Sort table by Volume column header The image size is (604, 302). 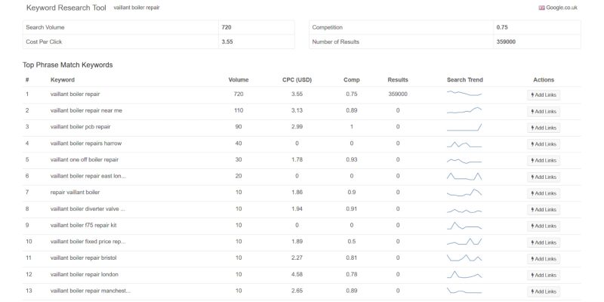point(239,79)
